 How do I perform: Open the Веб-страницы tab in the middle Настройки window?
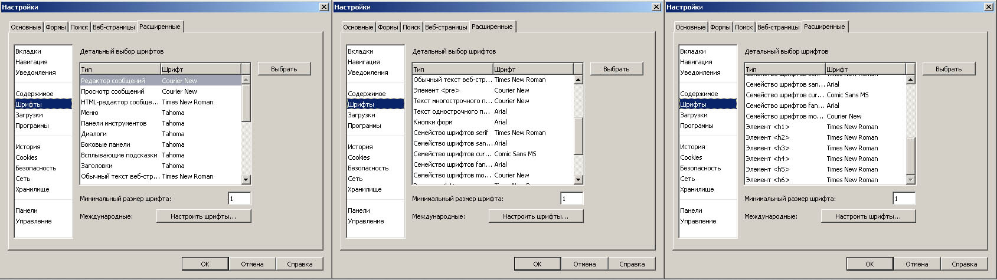pos(446,27)
